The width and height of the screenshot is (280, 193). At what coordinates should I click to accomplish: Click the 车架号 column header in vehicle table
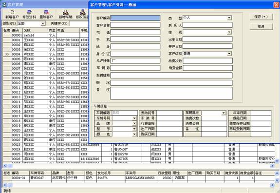pos(141,173)
